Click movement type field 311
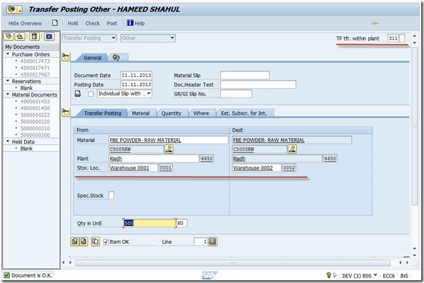424x283 pixels. point(393,38)
